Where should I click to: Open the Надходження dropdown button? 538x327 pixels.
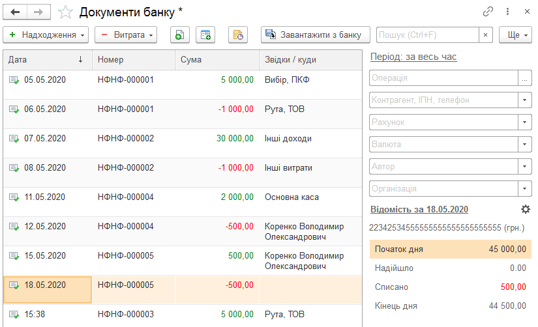(46, 35)
